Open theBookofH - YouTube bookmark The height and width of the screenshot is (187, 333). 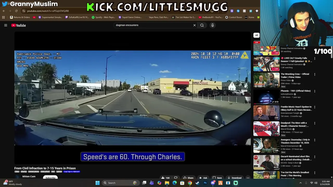pyautogui.click(x=210, y=17)
